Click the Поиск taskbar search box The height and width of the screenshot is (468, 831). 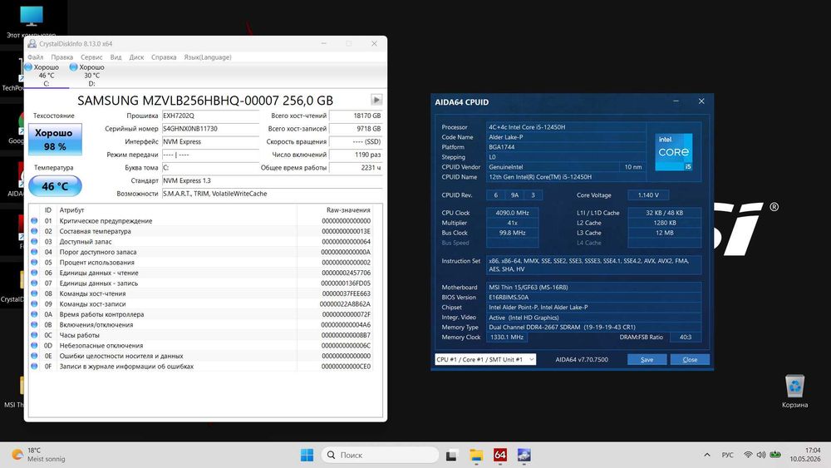pos(380,455)
